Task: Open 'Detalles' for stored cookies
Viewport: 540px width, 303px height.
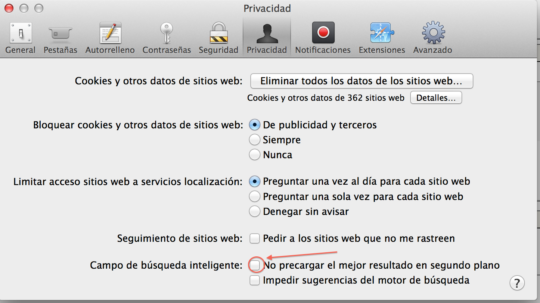Action: pyautogui.click(x=435, y=97)
